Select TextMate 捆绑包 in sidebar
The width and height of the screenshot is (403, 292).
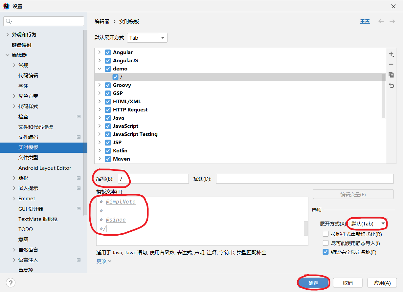click(x=38, y=219)
